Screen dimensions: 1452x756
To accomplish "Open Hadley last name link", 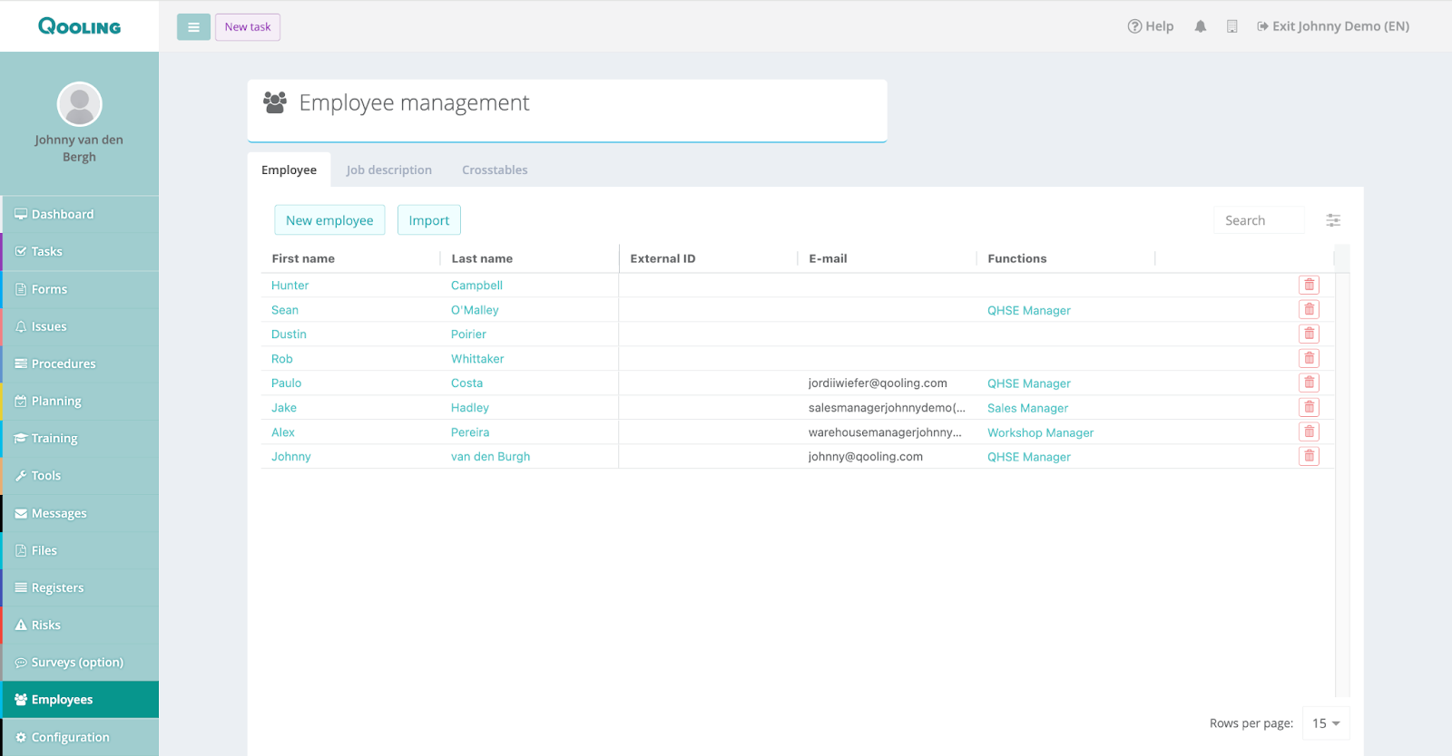I will click(x=470, y=408).
